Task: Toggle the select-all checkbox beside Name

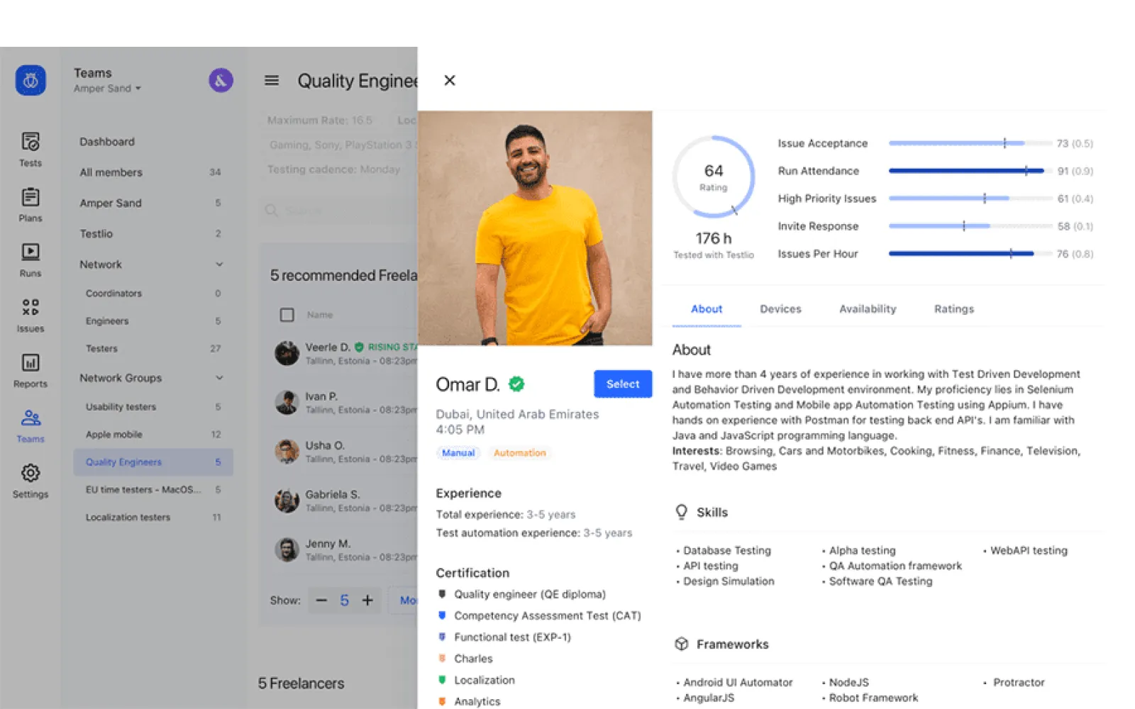Action: [x=287, y=315]
